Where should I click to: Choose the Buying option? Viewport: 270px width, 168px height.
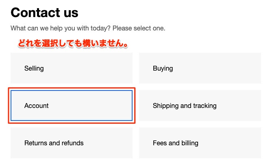[200, 68]
